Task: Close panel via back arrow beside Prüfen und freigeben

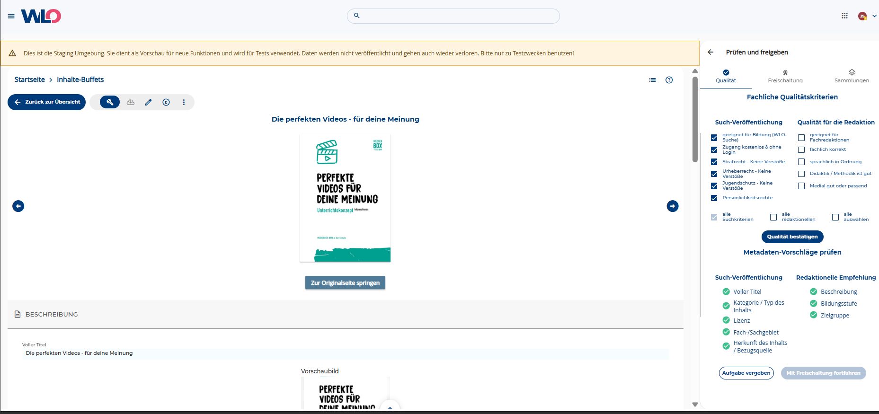Action: pyautogui.click(x=710, y=52)
